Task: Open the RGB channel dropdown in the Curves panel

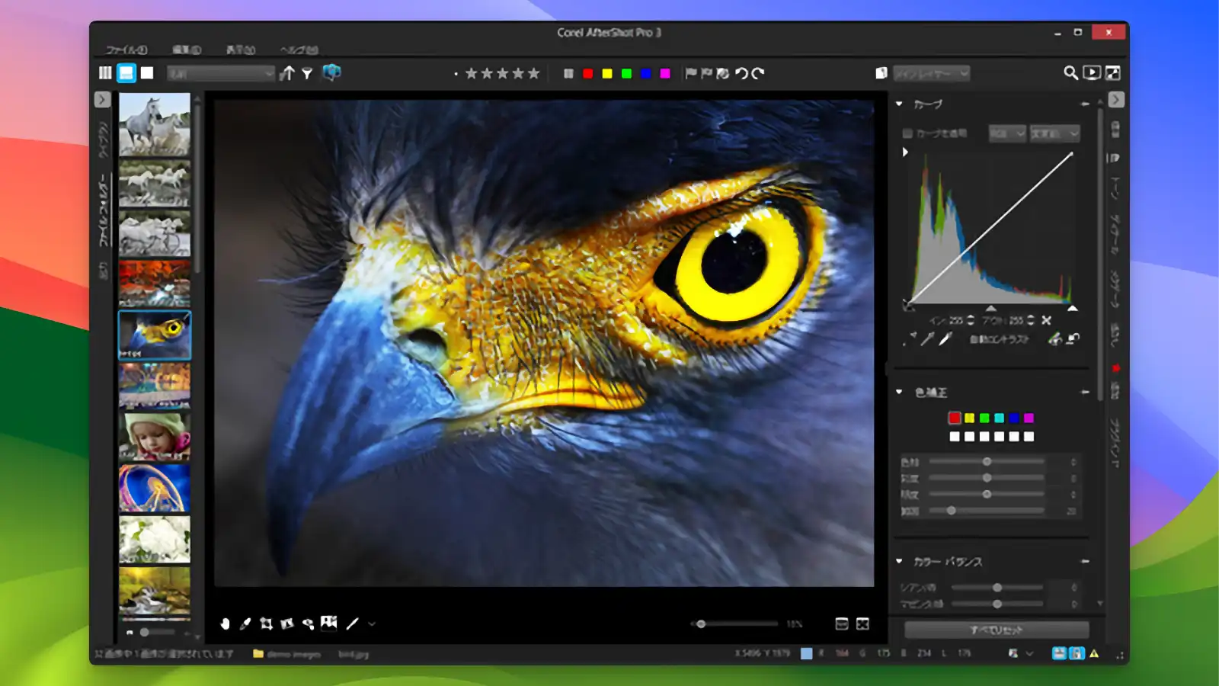Action: tap(1007, 133)
